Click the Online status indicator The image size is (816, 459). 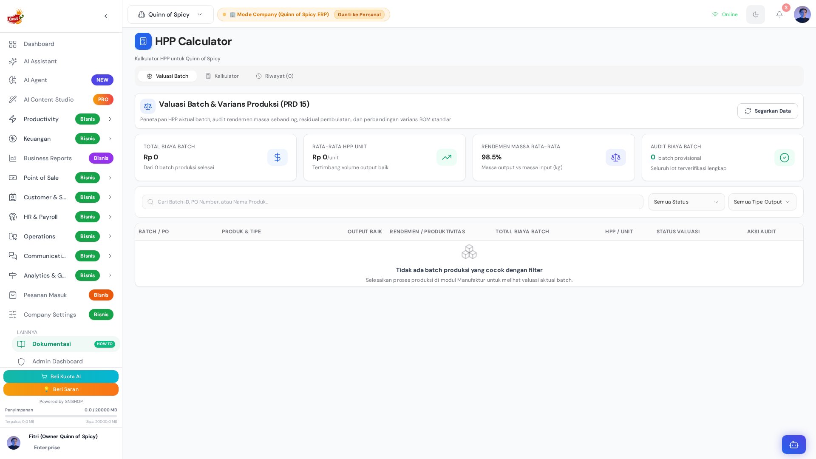coord(725,14)
